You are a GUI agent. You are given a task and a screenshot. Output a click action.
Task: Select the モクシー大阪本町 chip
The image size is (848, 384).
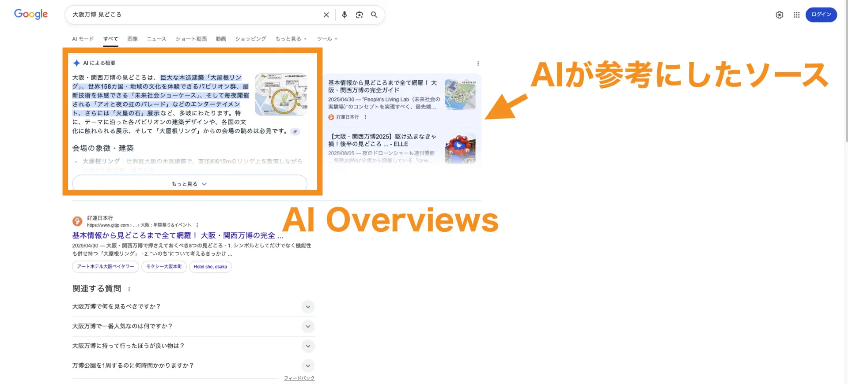click(x=164, y=267)
